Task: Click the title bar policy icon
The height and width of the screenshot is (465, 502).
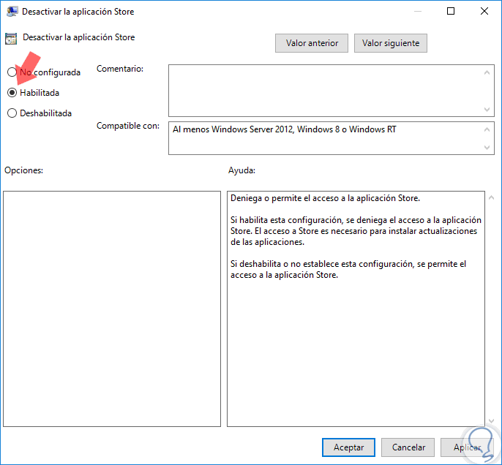Action: coord(12,12)
